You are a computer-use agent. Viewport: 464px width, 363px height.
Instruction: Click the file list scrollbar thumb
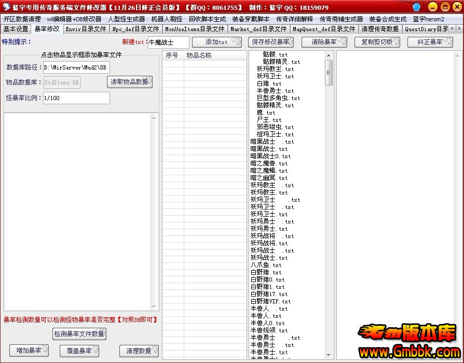coord(329,73)
